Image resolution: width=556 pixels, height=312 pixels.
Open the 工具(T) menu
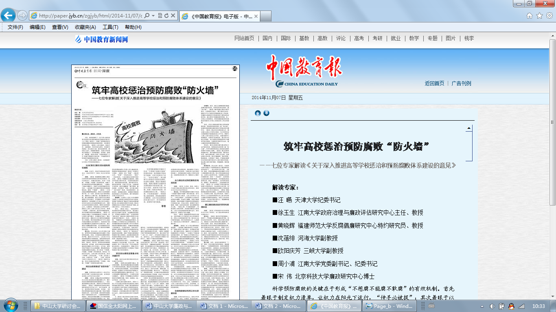click(110, 27)
